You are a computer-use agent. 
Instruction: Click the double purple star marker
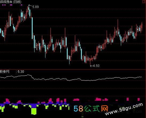pyautogui.click(x=11, y=5)
